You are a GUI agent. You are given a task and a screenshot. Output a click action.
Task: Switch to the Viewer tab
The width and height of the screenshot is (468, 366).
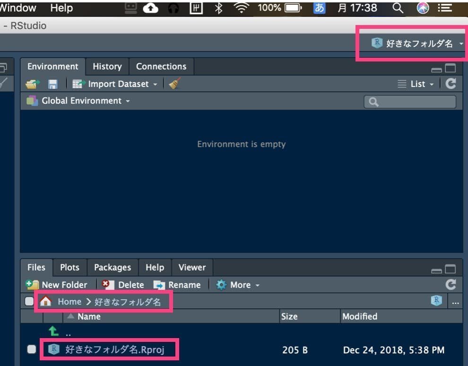tap(192, 267)
